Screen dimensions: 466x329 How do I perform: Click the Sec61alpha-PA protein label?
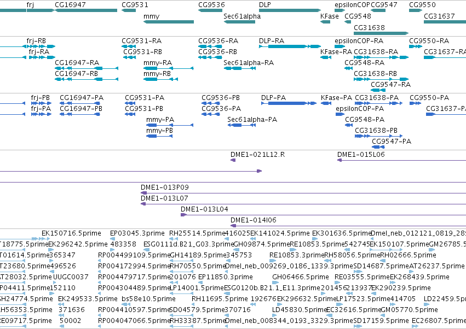[x=252, y=120]
